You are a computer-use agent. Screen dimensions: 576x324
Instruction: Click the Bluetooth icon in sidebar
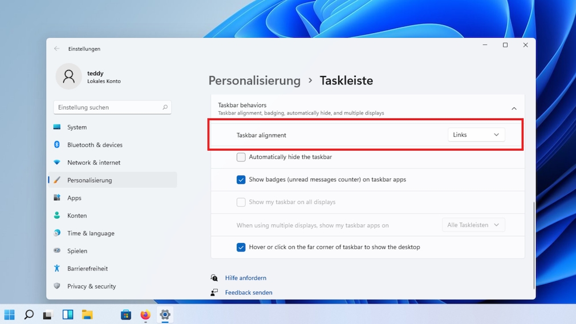[x=57, y=144]
